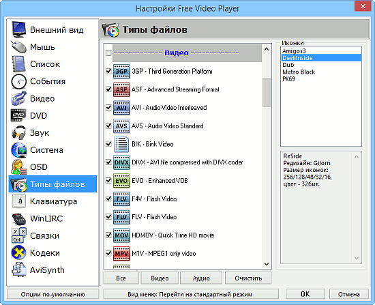Click the description box scroll up arrow
The height and width of the screenshot is (305, 375).
coord(357,157)
